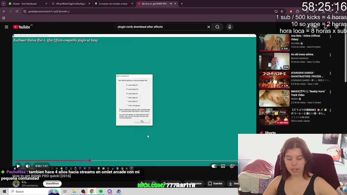This screenshot has width=347, height=195.
Task: Open the red hand ad blocker extension
Action: pyautogui.click(x=291, y=11)
